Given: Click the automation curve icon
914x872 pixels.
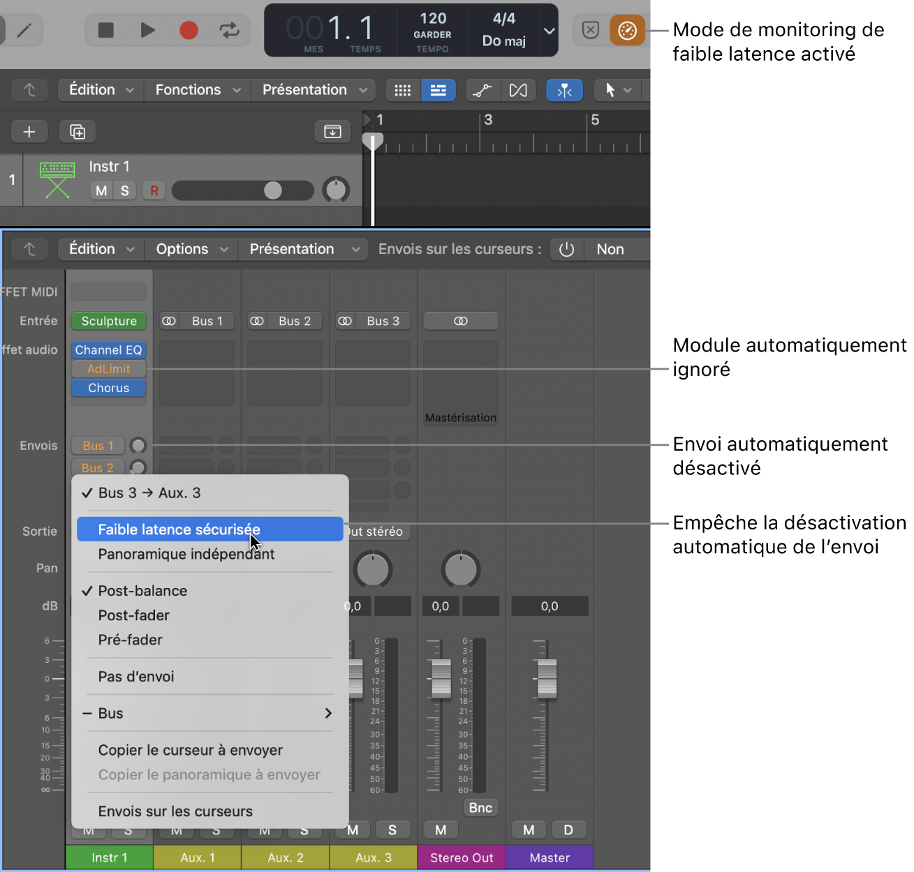Looking at the screenshot, I should point(482,90).
